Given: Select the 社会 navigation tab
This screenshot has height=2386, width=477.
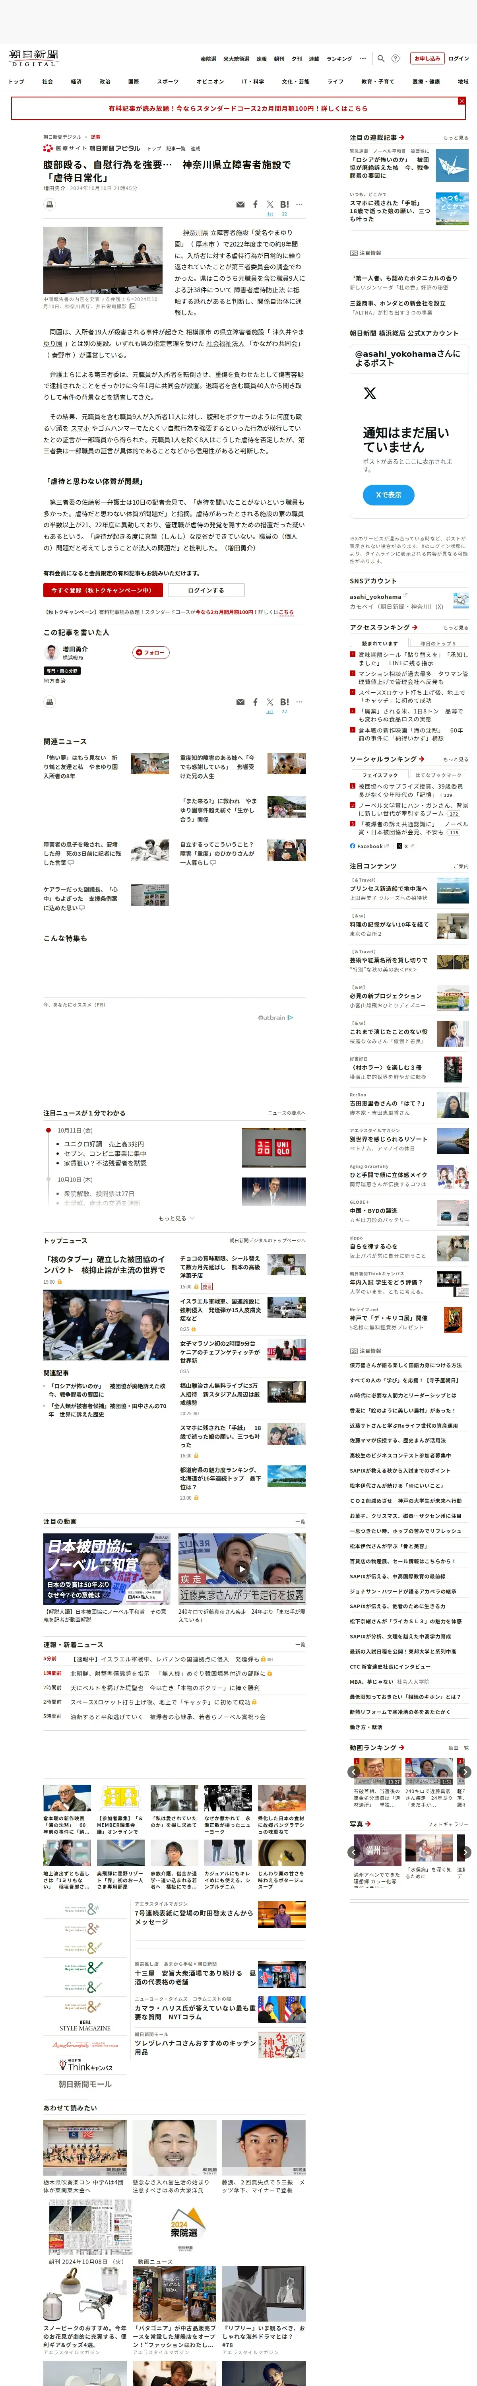Looking at the screenshot, I should pyautogui.click(x=47, y=82).
